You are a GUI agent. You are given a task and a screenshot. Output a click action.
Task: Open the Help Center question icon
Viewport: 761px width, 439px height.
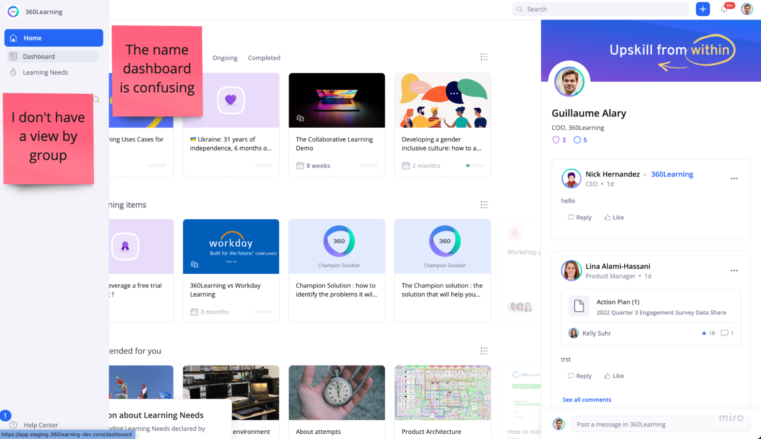point(13,425)
